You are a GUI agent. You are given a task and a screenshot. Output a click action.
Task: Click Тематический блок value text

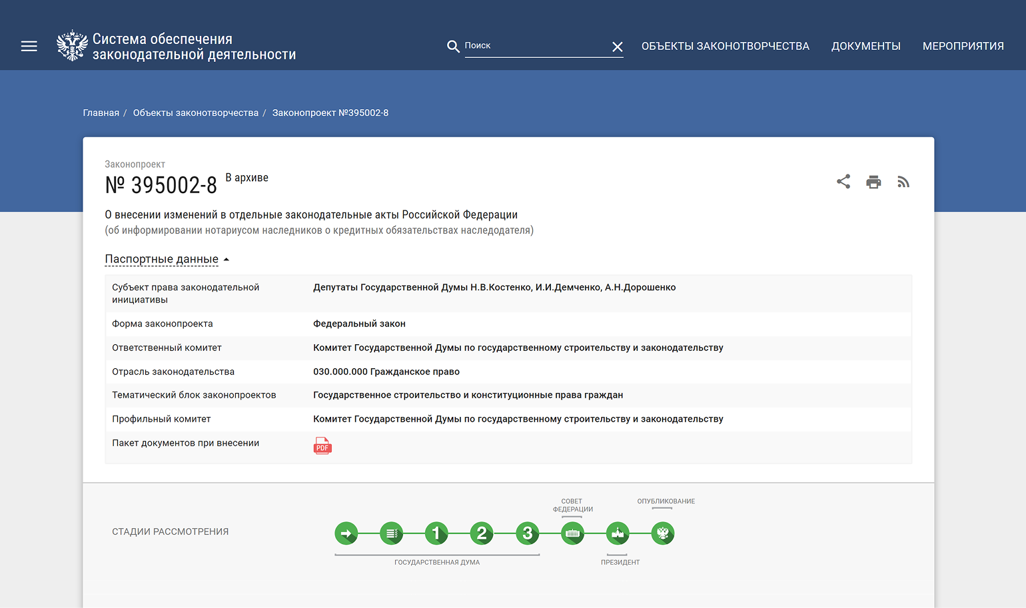point(468,395)
